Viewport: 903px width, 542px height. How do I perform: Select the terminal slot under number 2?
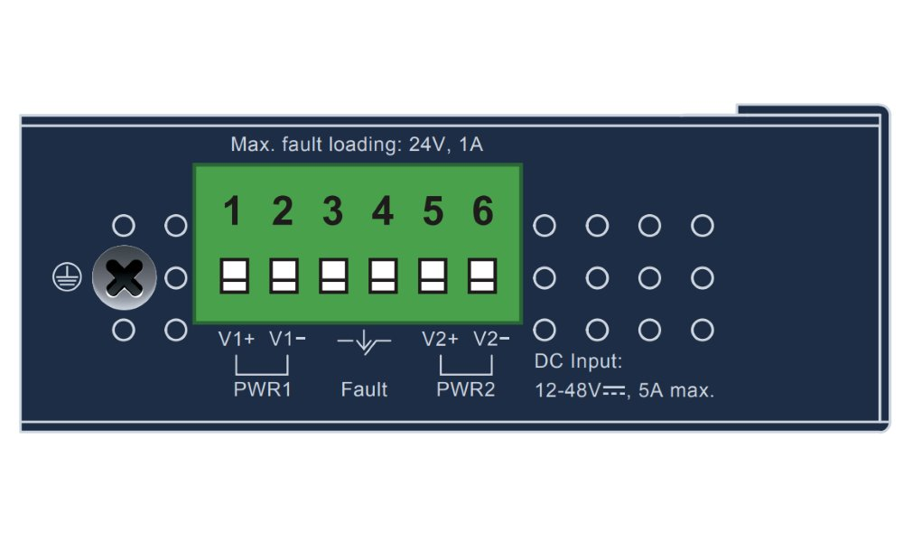tap(284, 276)
